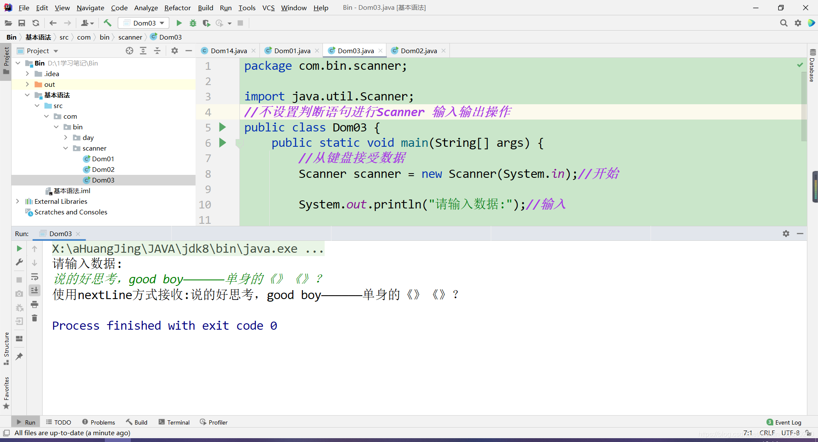Stop the running process toolbar icon
The width and height of the screenshot is (818, 442).
point(240,23)
